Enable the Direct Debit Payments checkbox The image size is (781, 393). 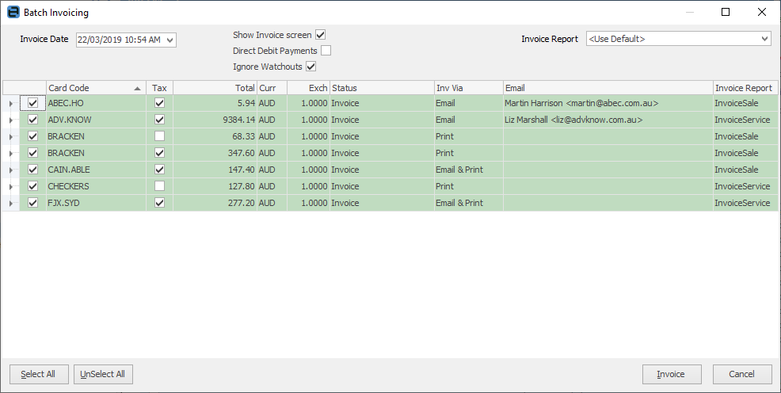(x=326, y=51)
